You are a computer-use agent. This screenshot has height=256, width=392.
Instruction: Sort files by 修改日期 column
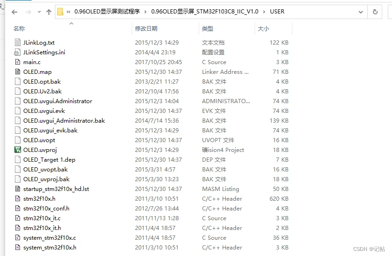[x=146, y=28]
